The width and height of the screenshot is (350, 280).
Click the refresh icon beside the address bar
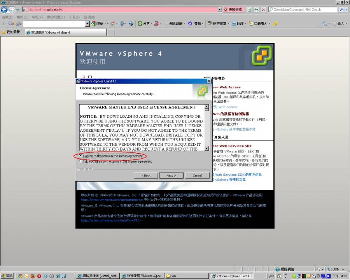(257, 9)
